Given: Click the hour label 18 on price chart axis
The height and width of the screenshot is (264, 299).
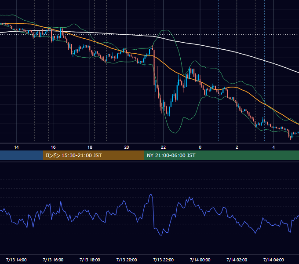Looking at the screenshot, I should pyautogui.click(x=90, y=147).
